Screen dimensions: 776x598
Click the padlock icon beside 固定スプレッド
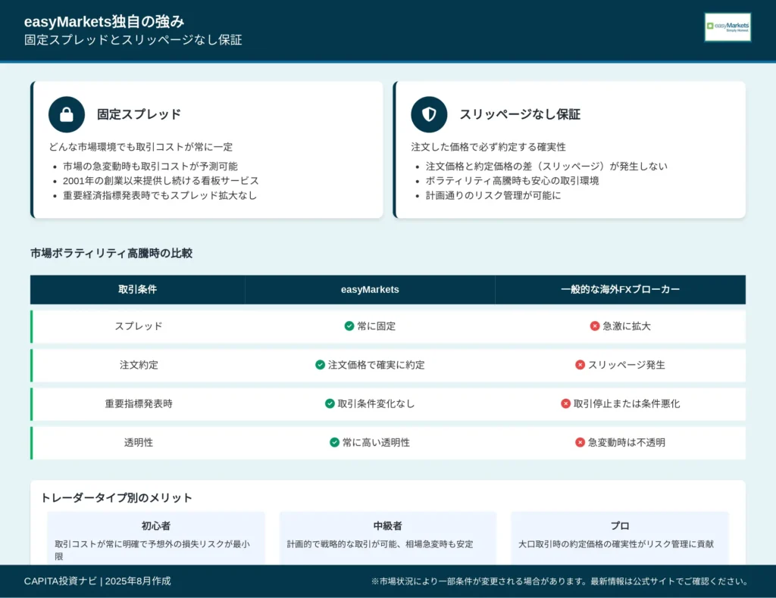pos(67,114)
